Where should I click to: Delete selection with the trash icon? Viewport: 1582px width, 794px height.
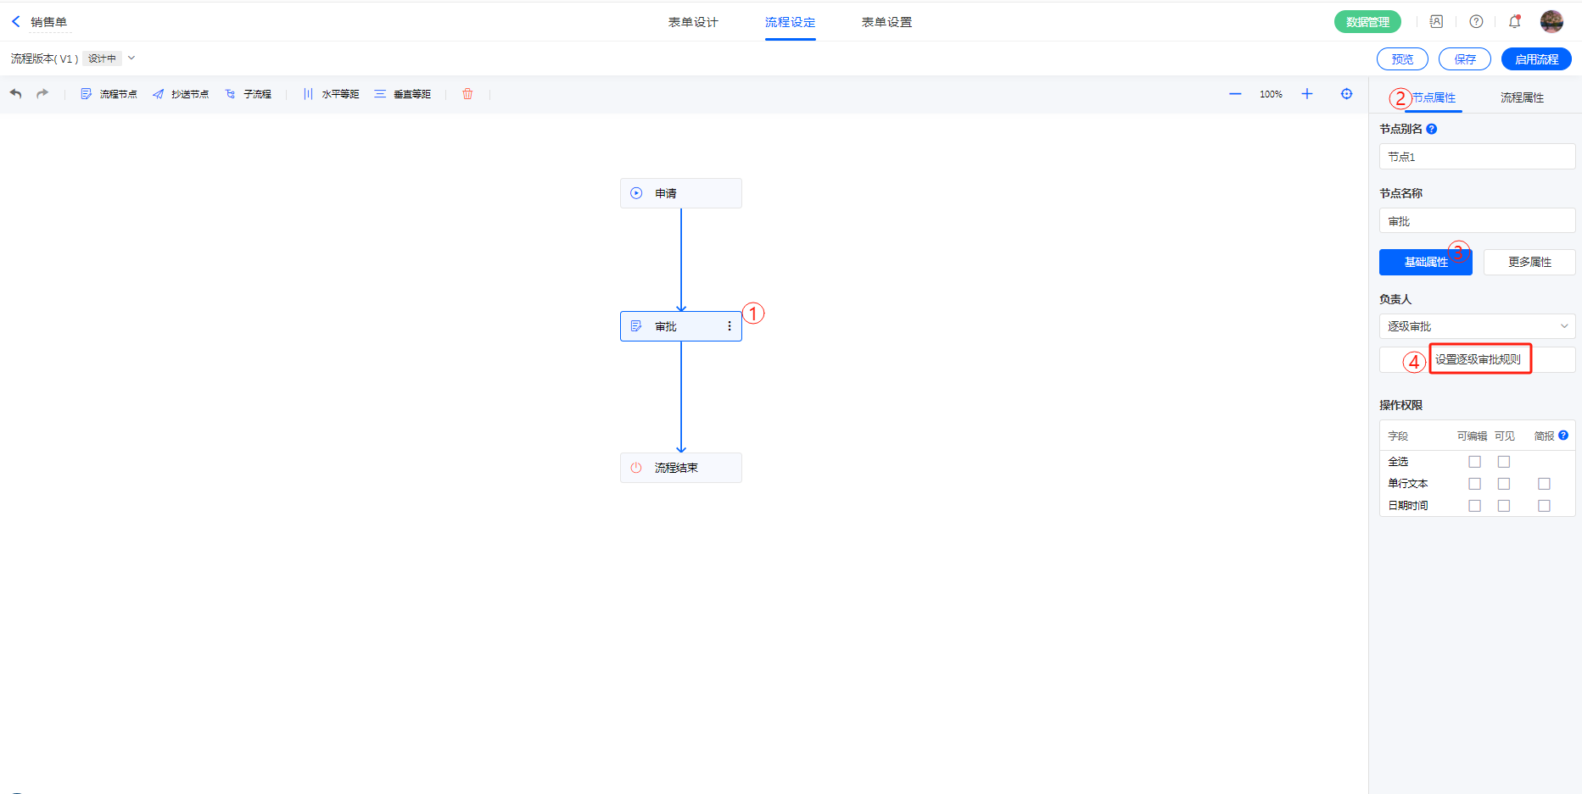coord(467,94)
